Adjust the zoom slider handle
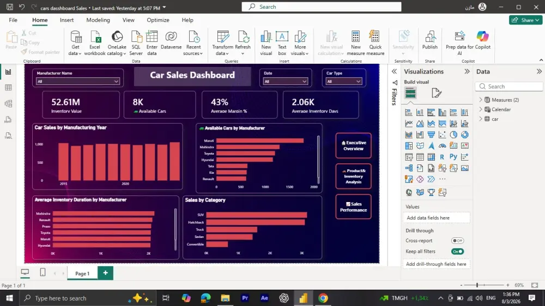This screenshot has height=306, width=545. coord(477,285)
